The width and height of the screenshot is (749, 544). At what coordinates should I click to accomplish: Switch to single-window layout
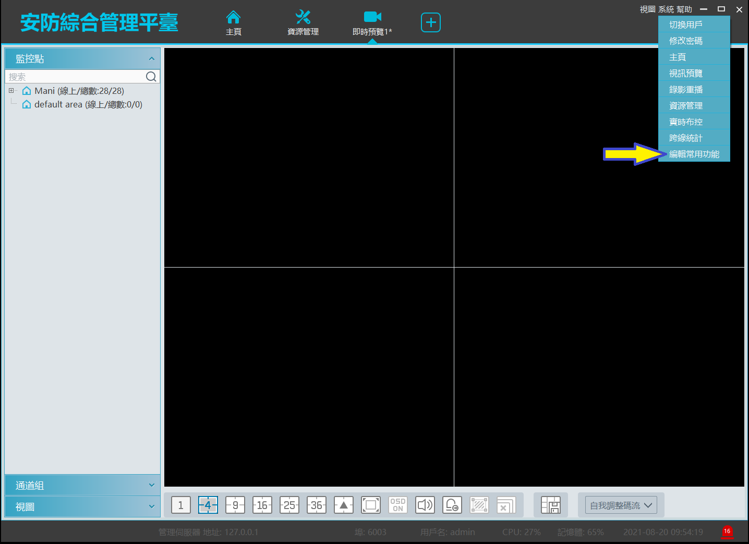(180, 505)
